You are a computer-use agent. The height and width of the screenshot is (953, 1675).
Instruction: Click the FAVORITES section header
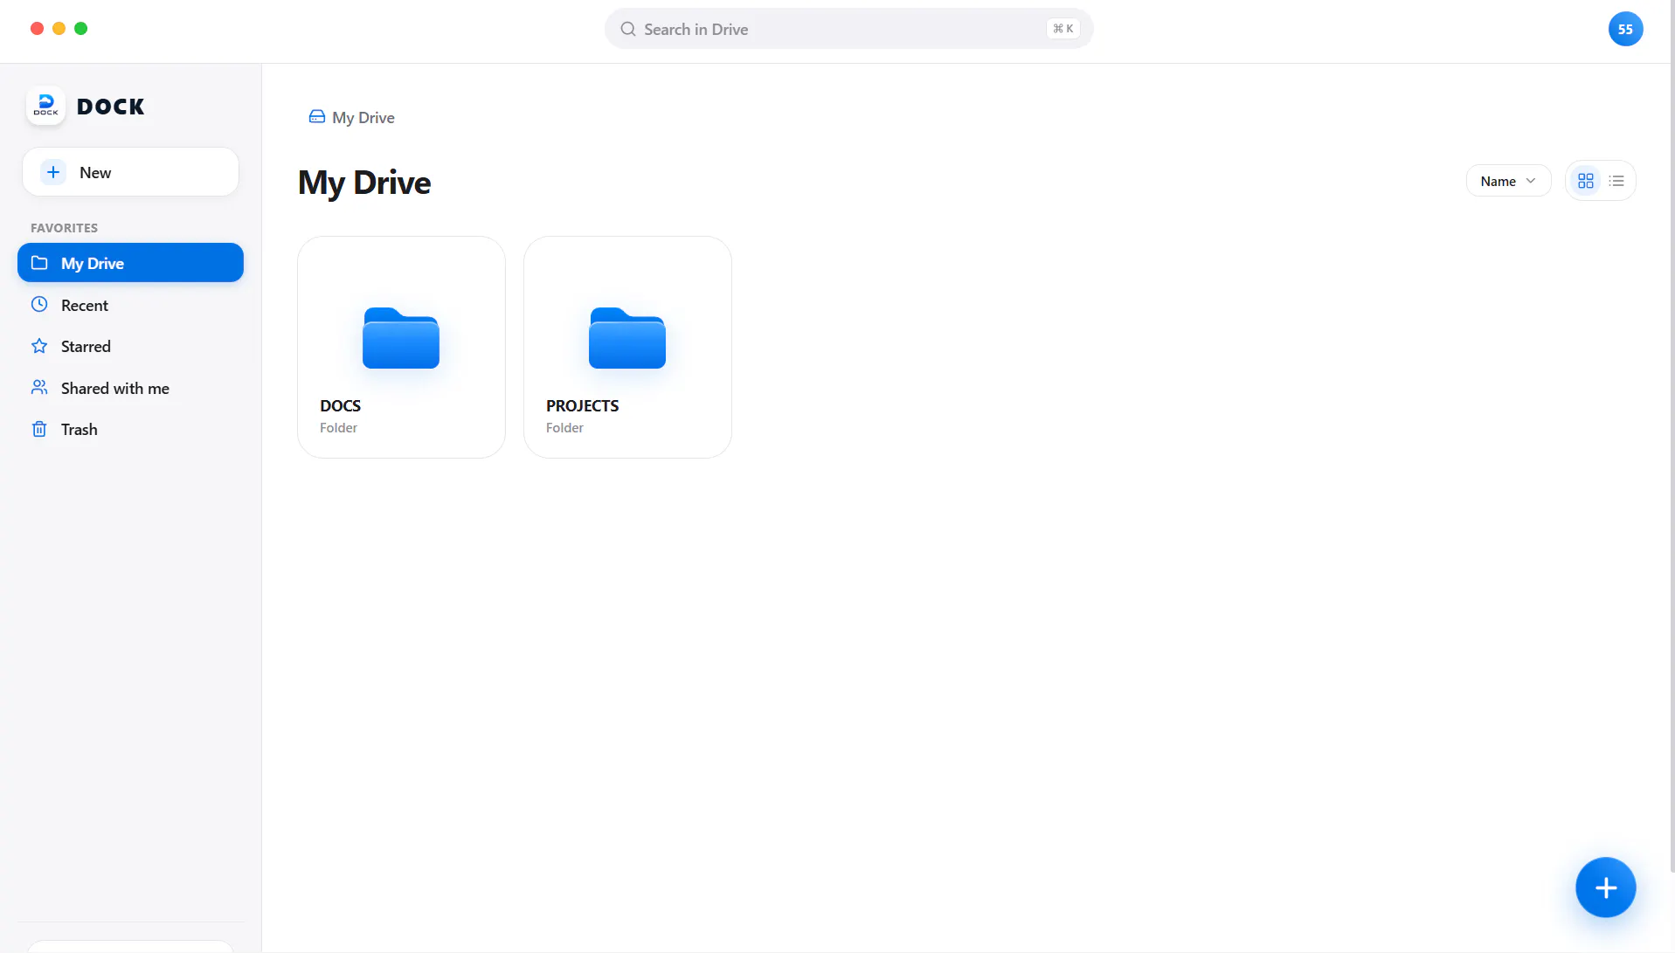coord(64,228)
